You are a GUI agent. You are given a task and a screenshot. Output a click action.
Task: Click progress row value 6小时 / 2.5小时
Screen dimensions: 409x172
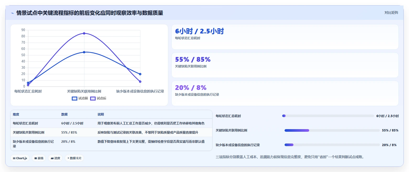coord(388,116)
